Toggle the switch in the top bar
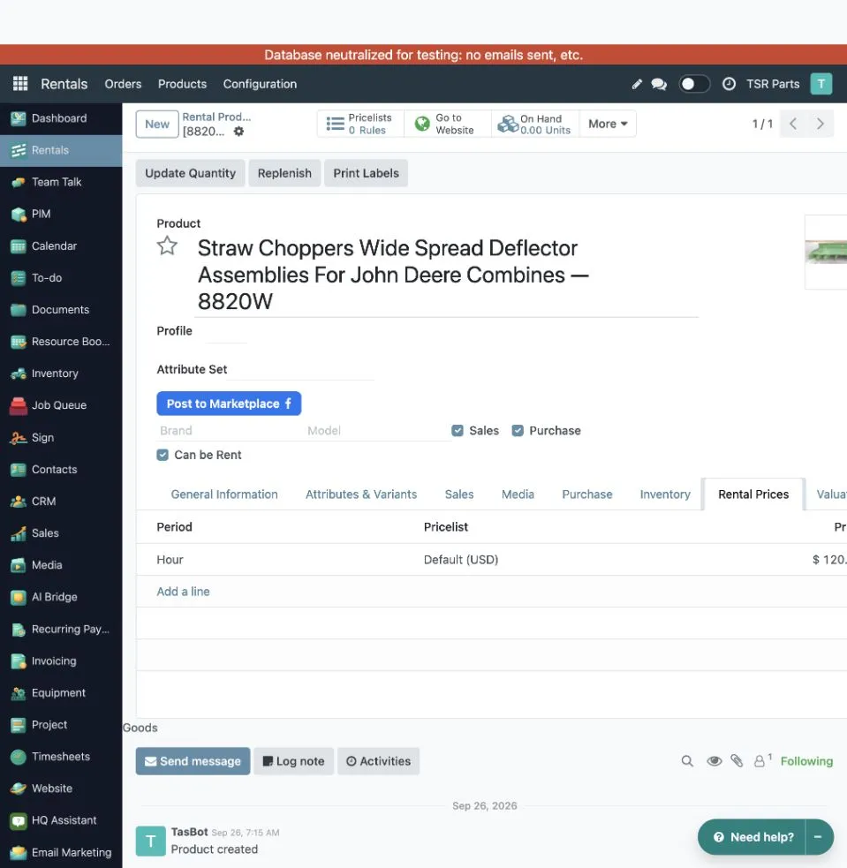Viewport: 847px width, 868px height. 694,84
